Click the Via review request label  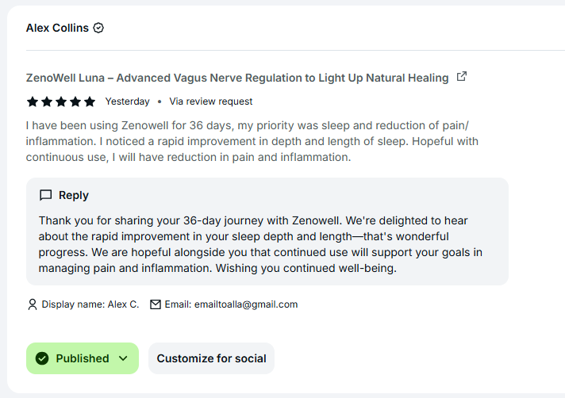click(211, 101)
